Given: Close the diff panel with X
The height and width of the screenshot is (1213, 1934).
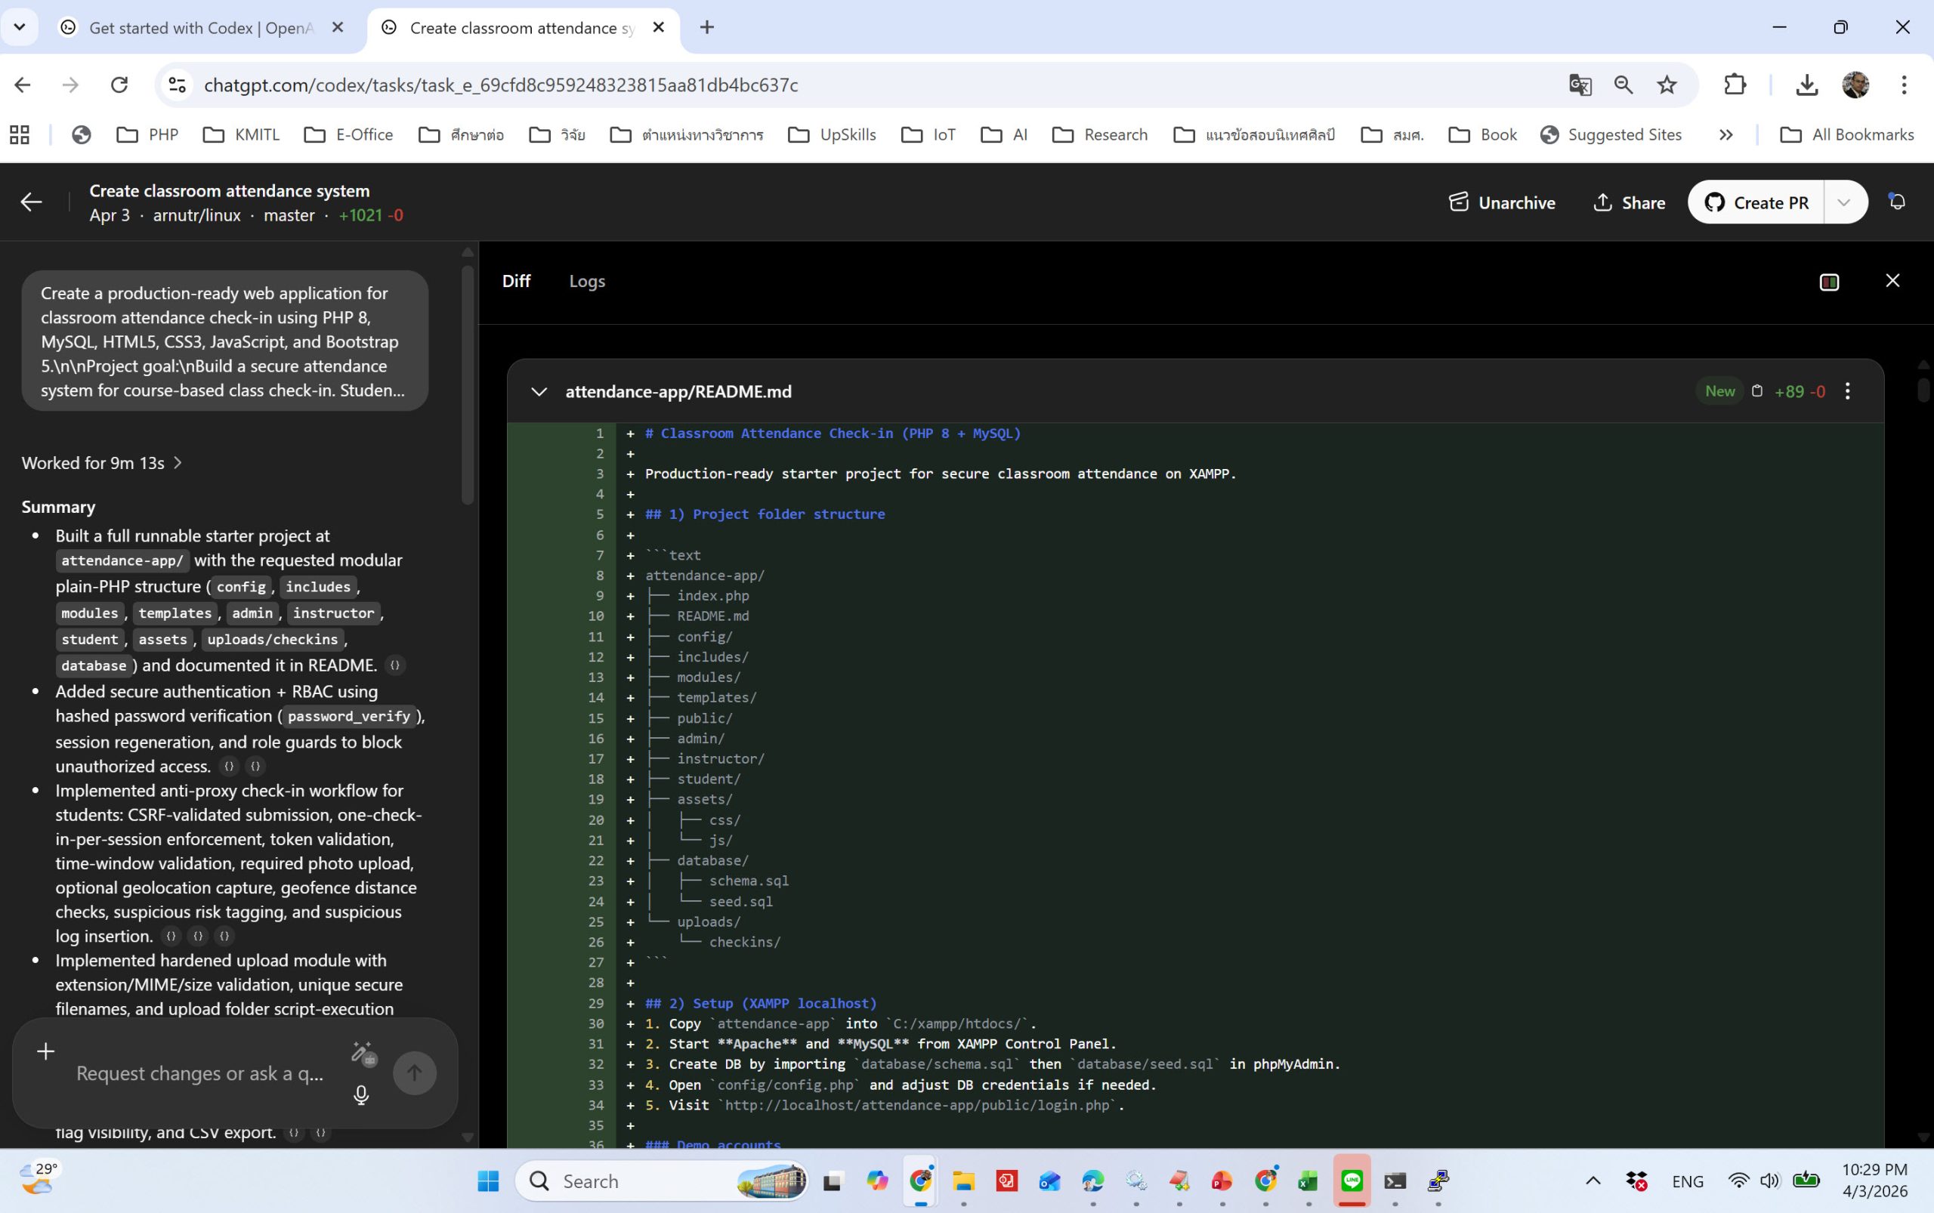Looking at the screenshot, I should tap(1892, 281).
